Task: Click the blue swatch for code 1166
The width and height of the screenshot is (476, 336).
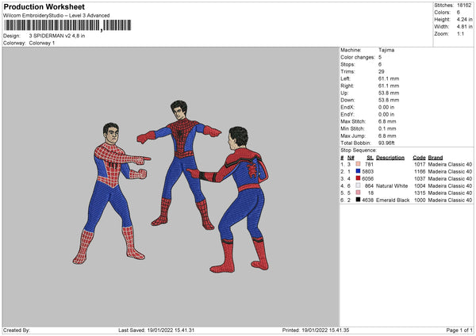Action: [359, 171]
